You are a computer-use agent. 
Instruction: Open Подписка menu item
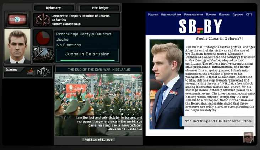224,15
